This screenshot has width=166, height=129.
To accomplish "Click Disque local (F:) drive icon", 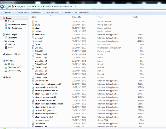I will [x=6, y=71].
